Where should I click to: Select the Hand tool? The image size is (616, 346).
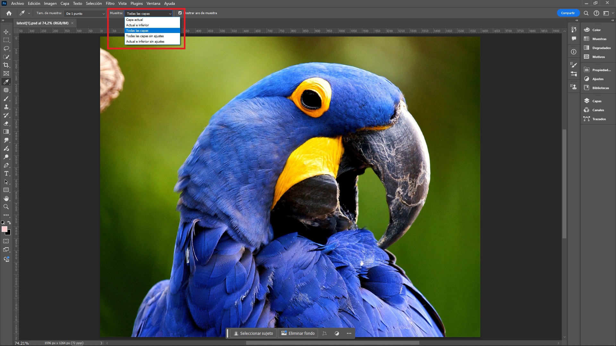click(x=6, y=199)
